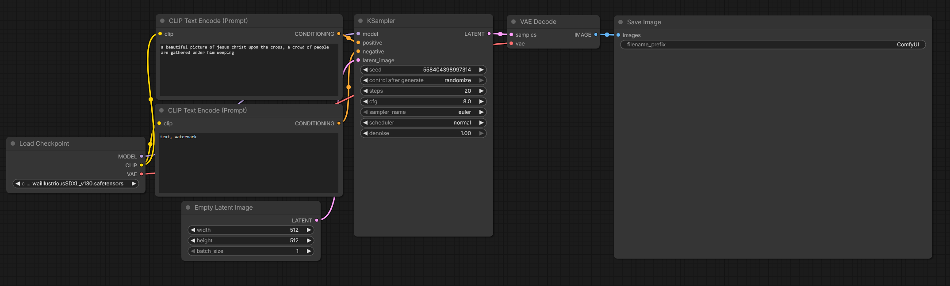Increase cfg with the right arrow

click(481, 102)
